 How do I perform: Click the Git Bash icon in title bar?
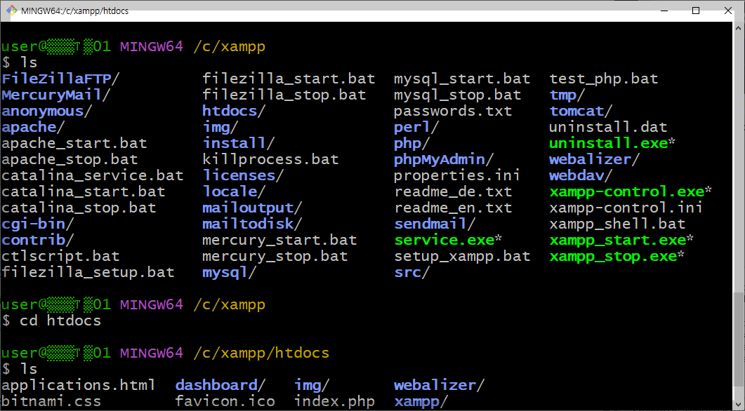(x=11, y=11)
